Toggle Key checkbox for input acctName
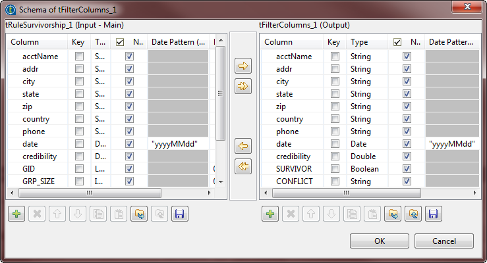This screenshot has height=263, width=487. point(79,57)
